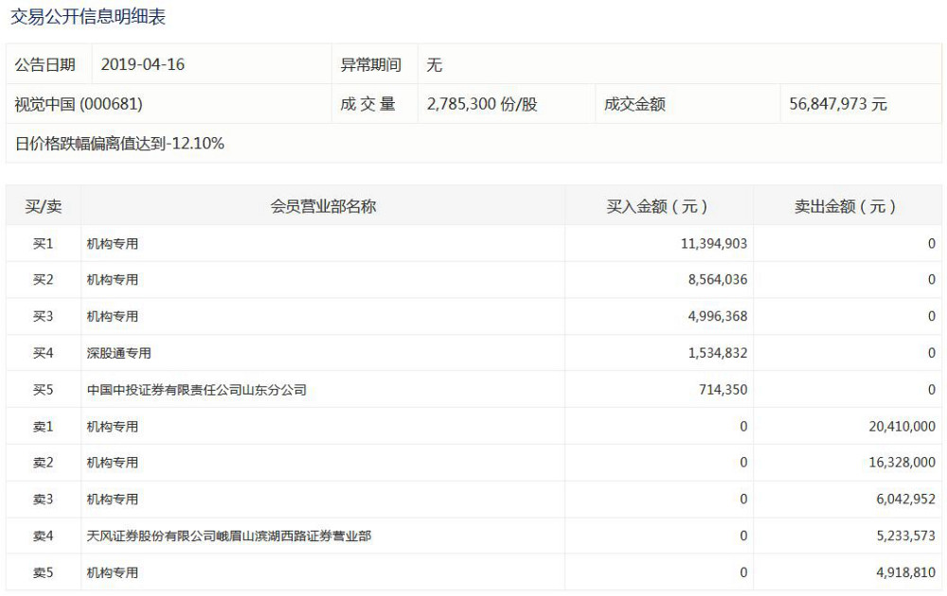Select the 卖4 row label
Viewport: 947px width, 596px height.
[43, 536]
